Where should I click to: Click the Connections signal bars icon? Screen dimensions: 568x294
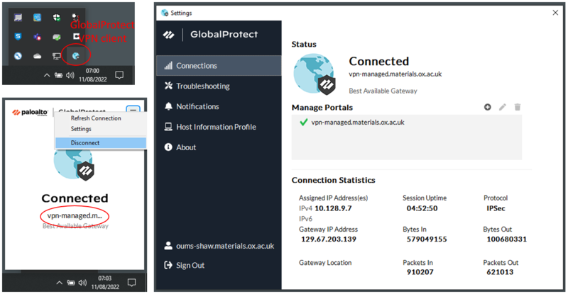click(168, 65)
